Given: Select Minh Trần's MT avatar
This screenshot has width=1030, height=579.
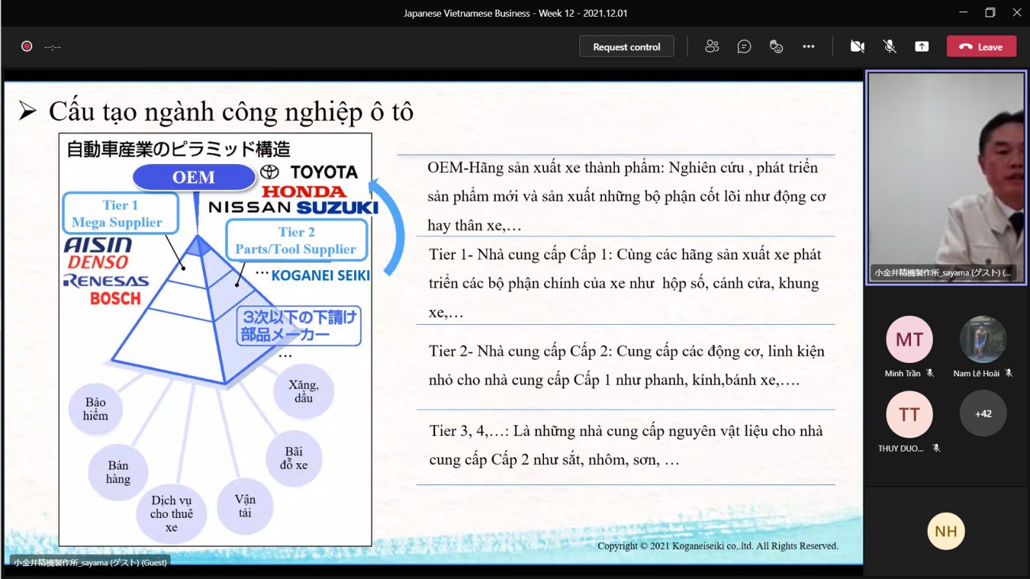Looking at the screenshot, I should (x=909, y=339).
